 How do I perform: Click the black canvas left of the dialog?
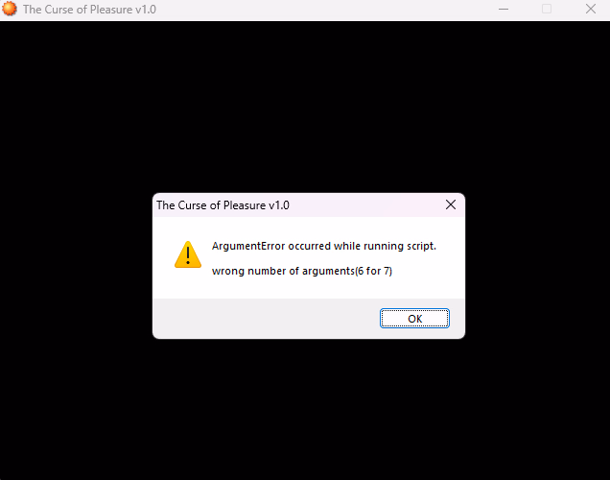pos(76,266)
